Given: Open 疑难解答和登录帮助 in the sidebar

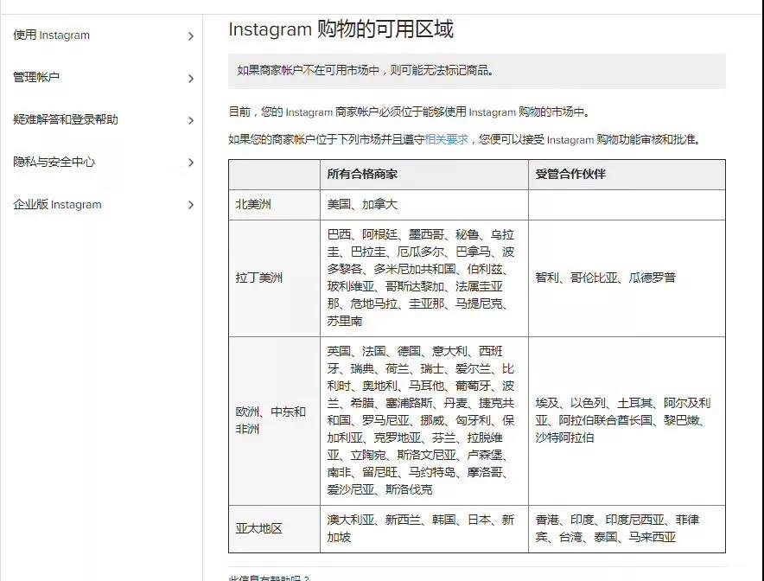Looking at the screenshot, I should 66,120.
